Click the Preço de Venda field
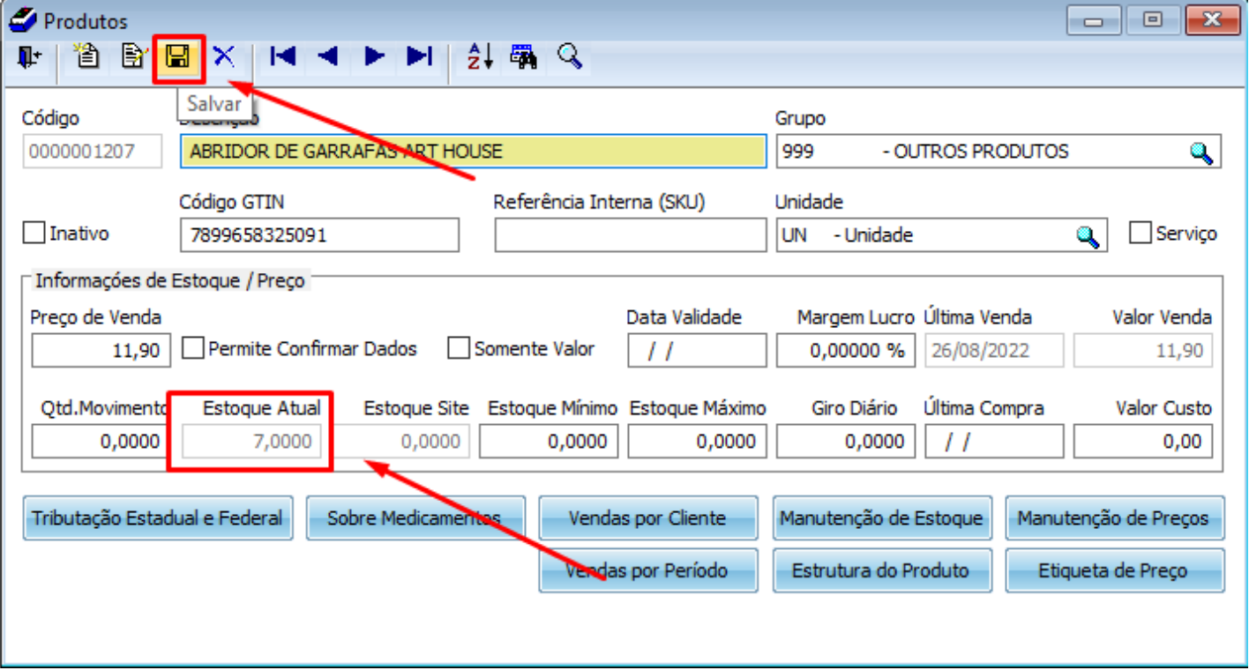1249x670 pixels. coord(101,351)
